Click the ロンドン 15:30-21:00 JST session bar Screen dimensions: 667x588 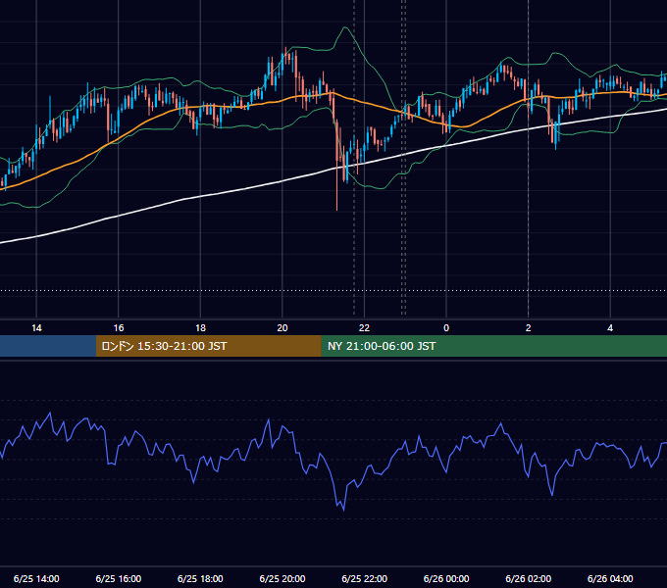(x=208, y=346)
